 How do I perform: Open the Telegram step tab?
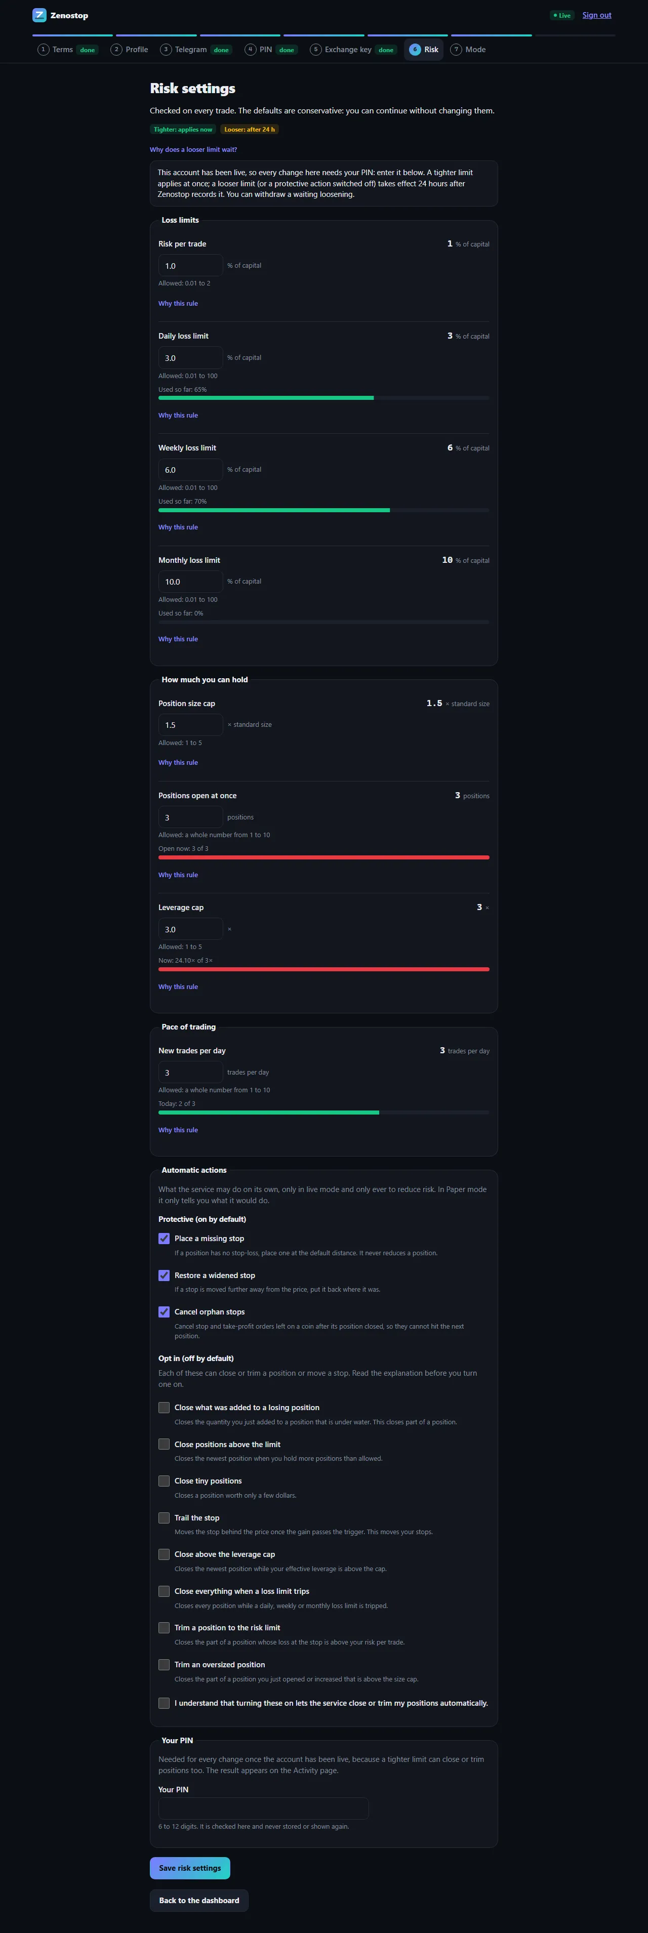[x=196, y=50]
